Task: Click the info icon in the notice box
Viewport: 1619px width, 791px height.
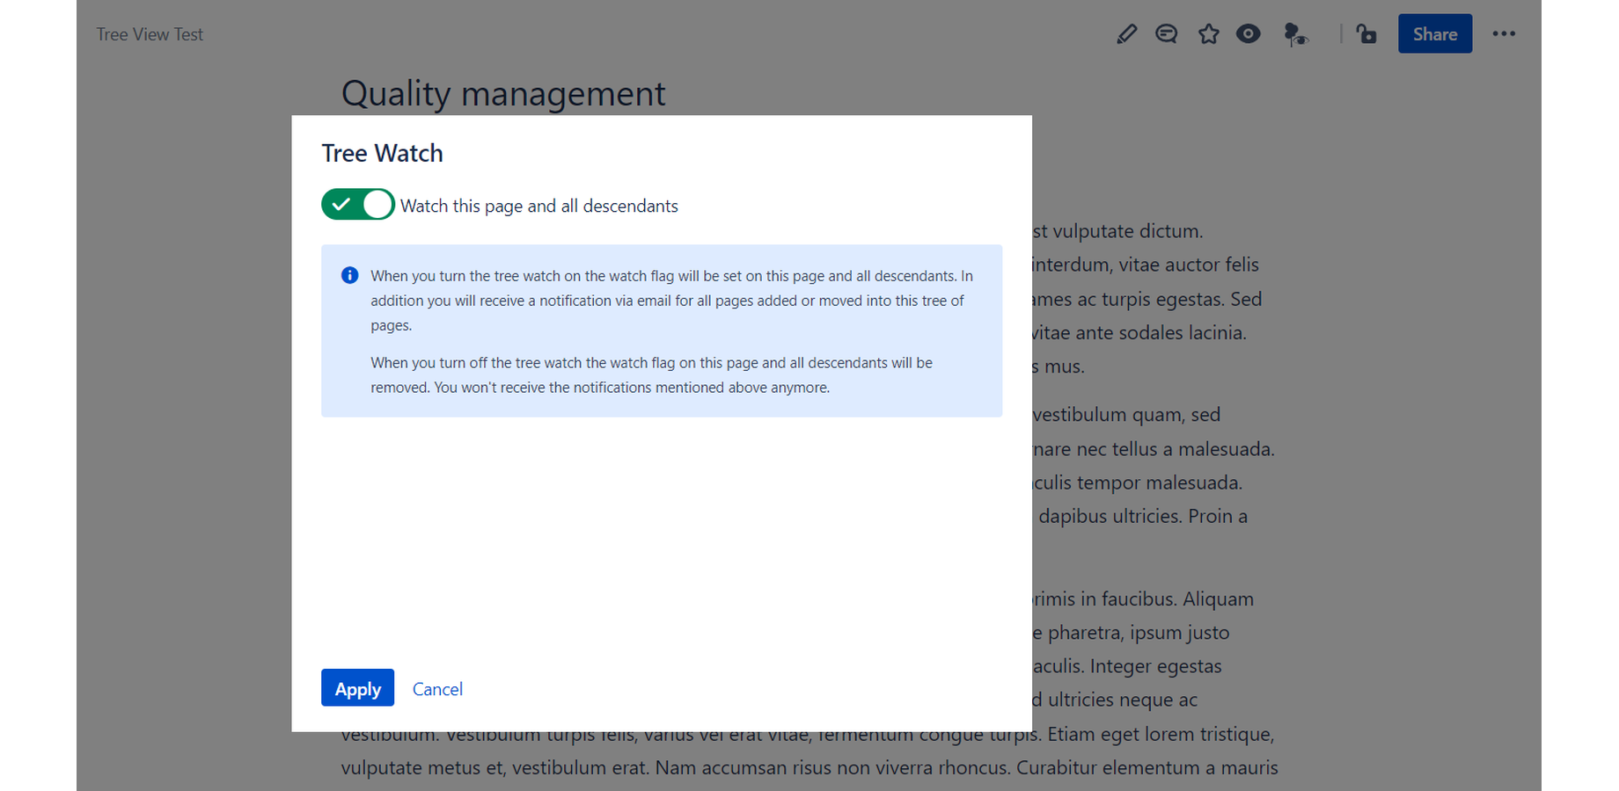Action: coord(349,275)
